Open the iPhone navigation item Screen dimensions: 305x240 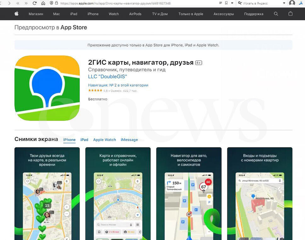(x=93, y=14)
